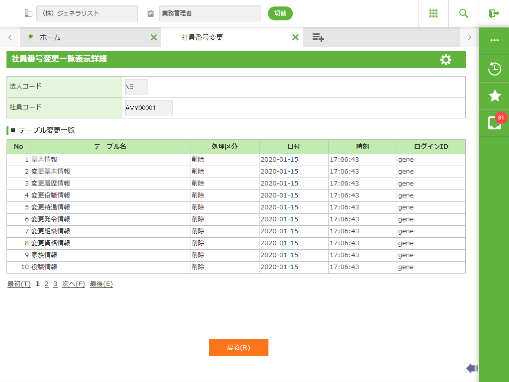This screenshot has height=382, width=509.
Task: Click the settings gear in green header
Action: [x=446, y=60]
